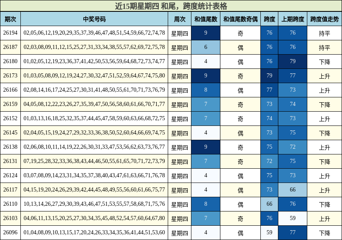Click 和值尾数 cell 4 in row 26145
The width and height of the screenshot is (342, 240).
pos(206,133)
